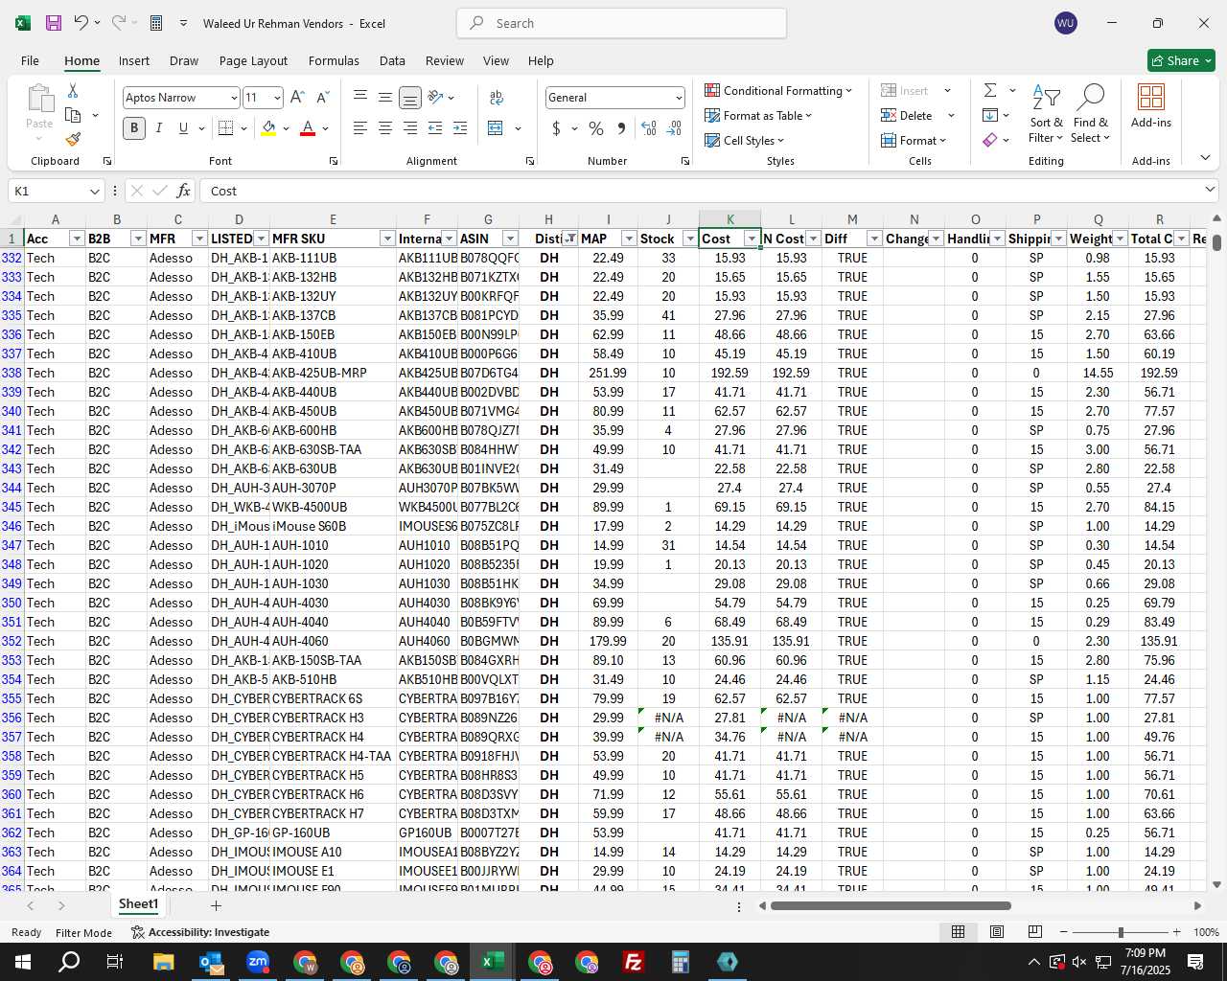Screen dimensions: 1227x981
Task: Open FileZilla from the taskbar
Action: [634, 962]
